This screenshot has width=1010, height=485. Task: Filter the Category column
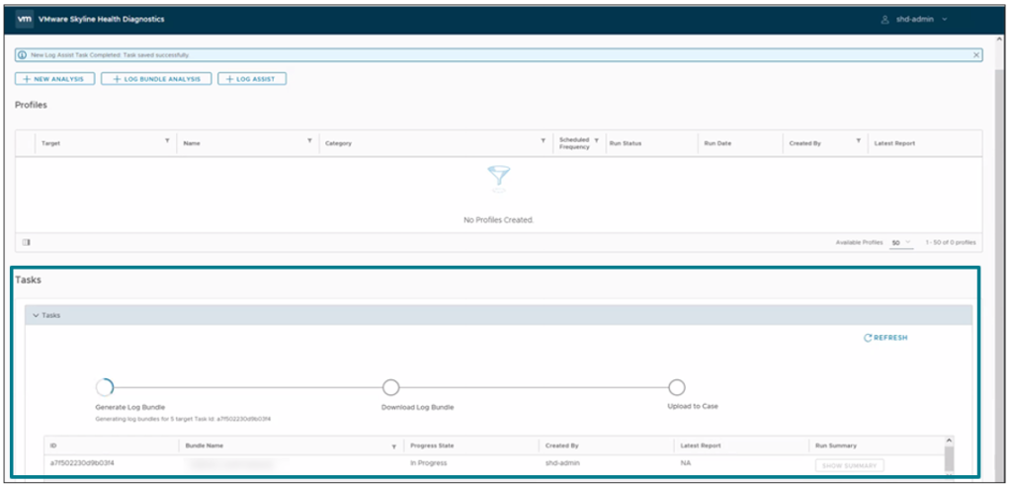pyautogui.click(x=544, y=140)
